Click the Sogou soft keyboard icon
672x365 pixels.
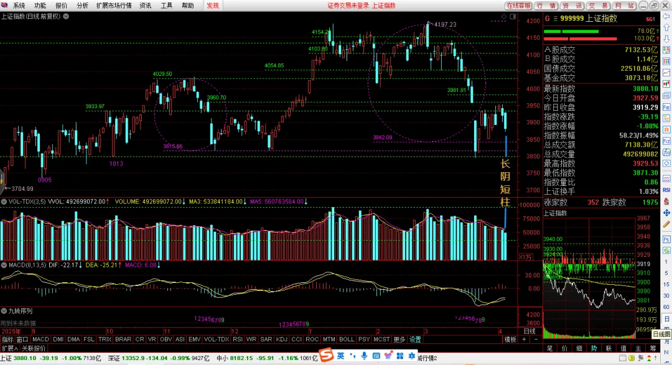(376, 356)
